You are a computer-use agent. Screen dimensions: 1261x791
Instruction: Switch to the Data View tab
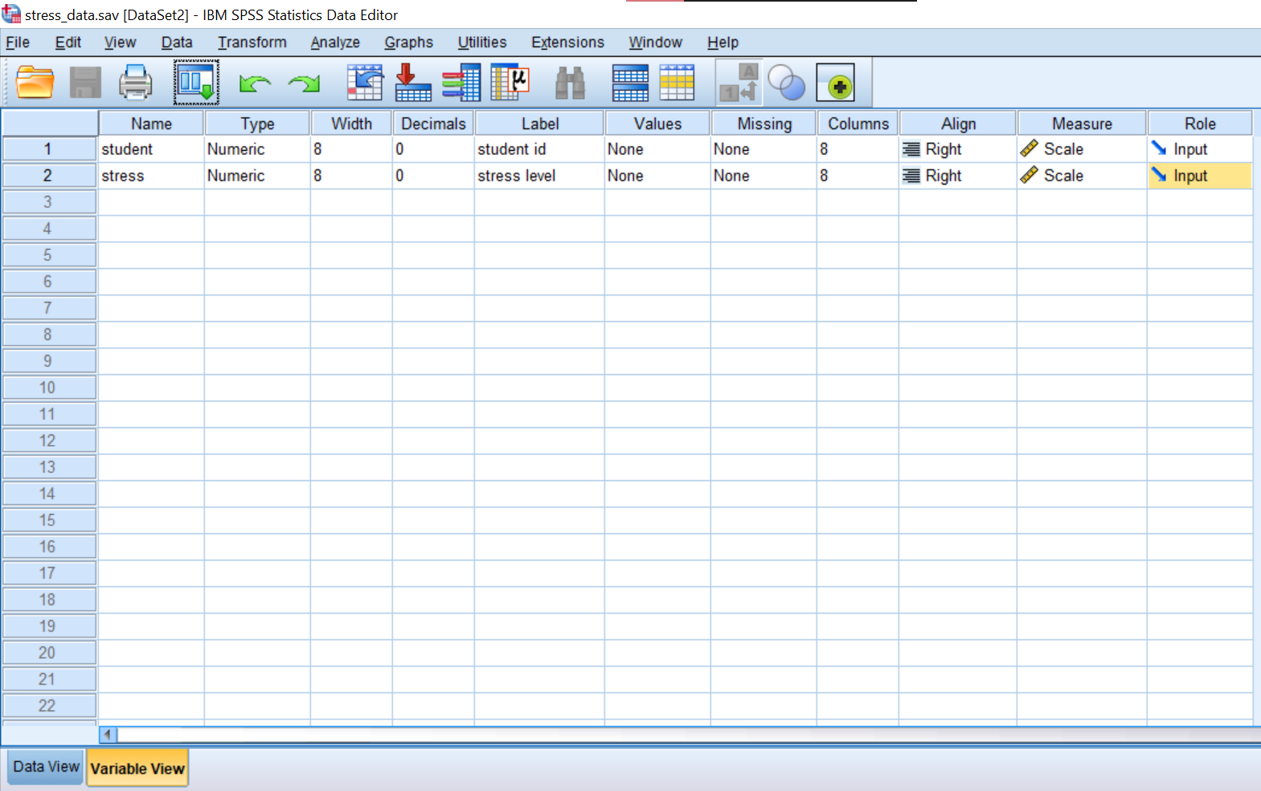(x=46, y=767)
